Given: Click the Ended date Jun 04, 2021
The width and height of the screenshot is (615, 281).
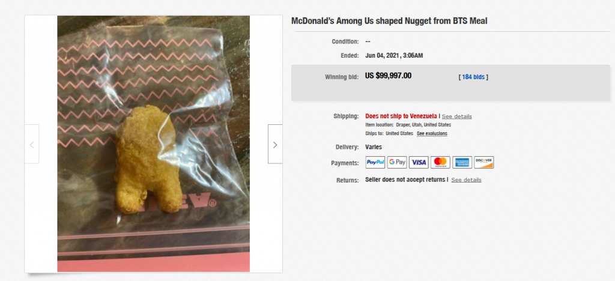Looking at the screenshot, I should click(x=394, y=56).
